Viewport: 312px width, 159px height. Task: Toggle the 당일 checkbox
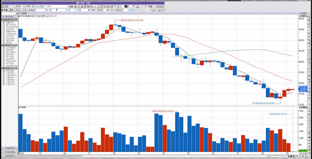(x=147, y=6)
